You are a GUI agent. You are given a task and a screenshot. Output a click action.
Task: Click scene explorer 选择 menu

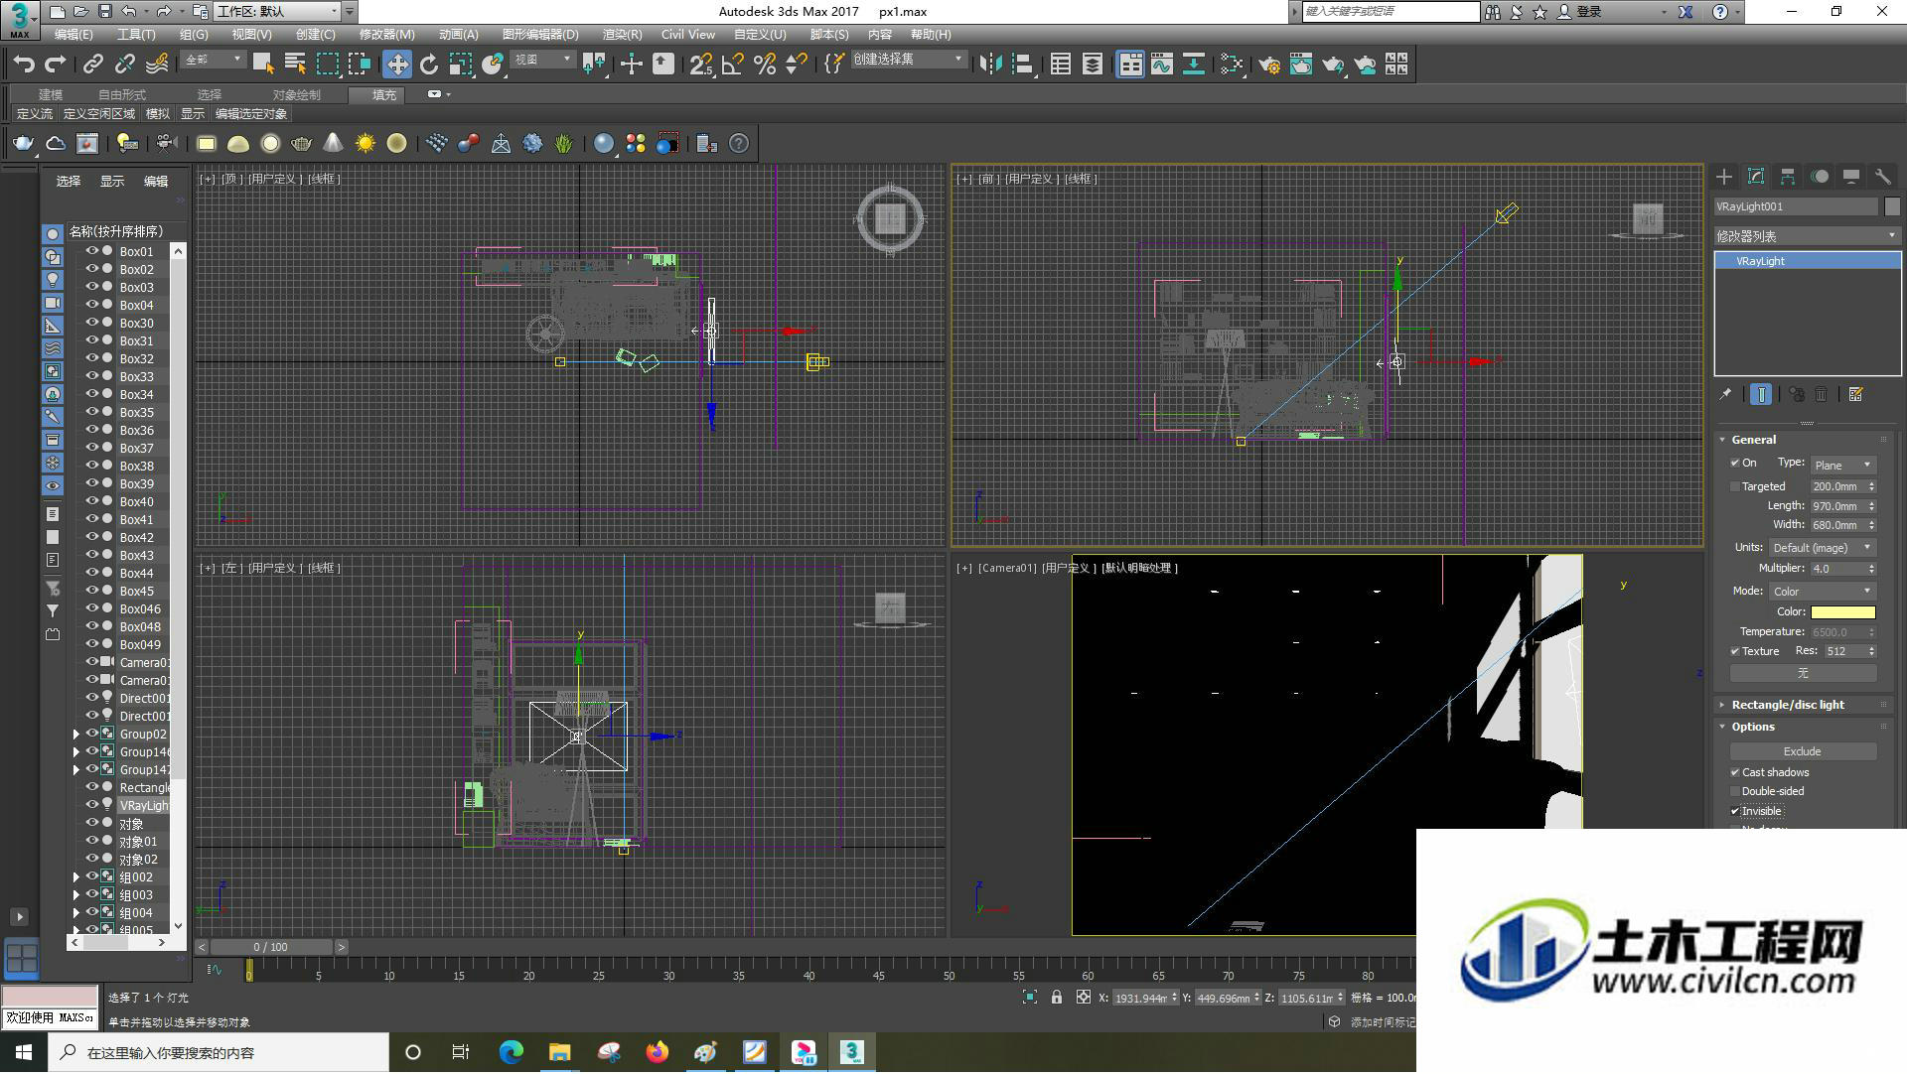click(x=68, y=182)
